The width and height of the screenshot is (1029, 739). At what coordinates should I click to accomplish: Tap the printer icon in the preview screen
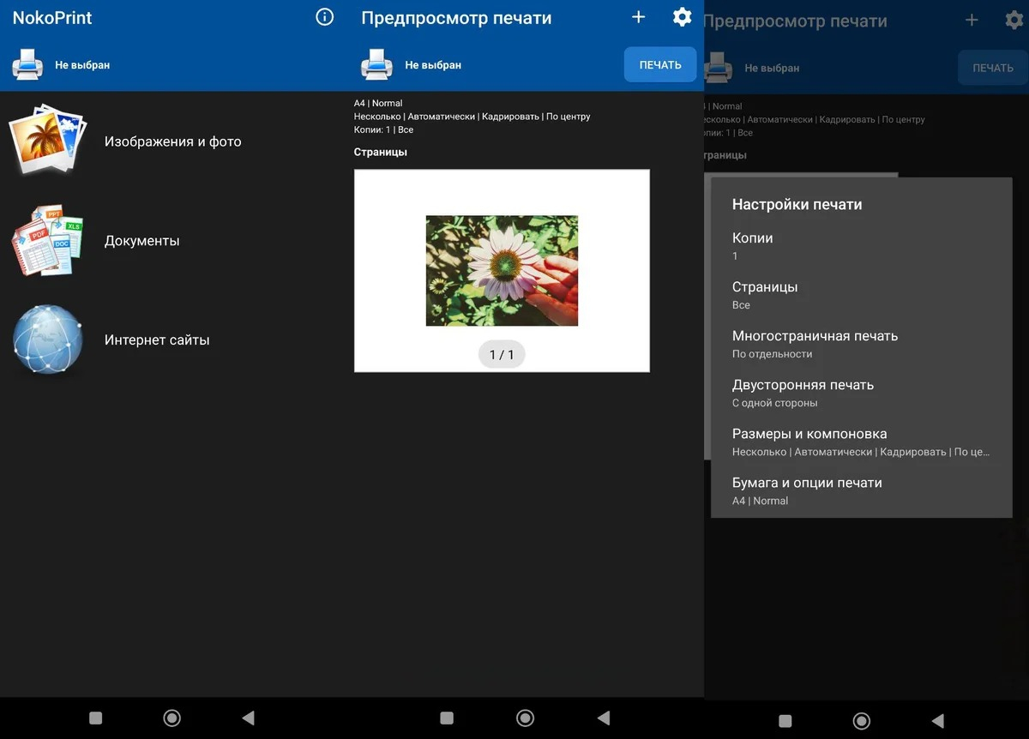[x=376, y=64]
